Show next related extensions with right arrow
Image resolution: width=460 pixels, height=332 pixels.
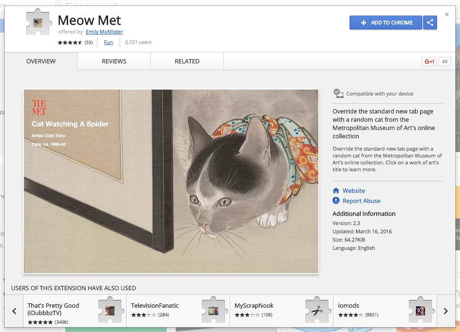tap(446, 311)
